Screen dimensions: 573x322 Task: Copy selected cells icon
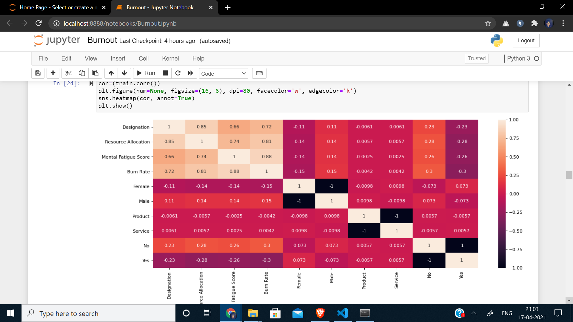tap(82, 73)
